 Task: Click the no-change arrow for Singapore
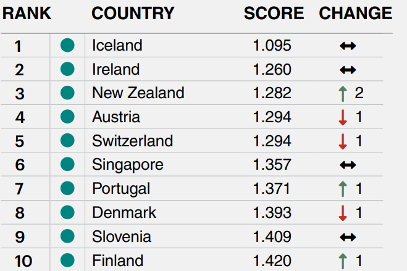point(348,165)
